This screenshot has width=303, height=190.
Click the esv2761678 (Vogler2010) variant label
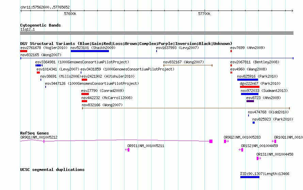point(44,48)
